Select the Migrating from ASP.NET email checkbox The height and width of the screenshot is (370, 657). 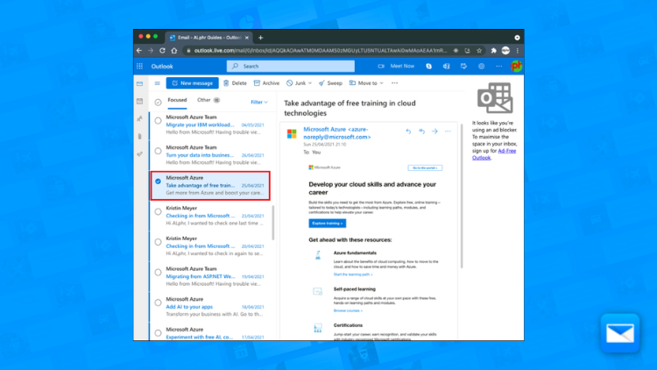point(158,273)
